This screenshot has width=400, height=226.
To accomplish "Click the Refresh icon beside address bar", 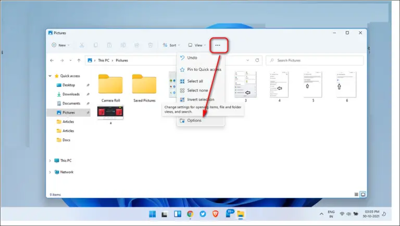I will [x=257, y=60].
